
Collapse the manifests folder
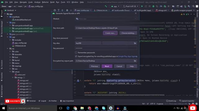pos(7,17)
